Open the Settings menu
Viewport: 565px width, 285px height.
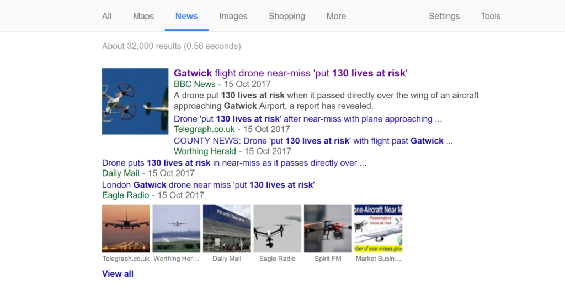[444, 16]
